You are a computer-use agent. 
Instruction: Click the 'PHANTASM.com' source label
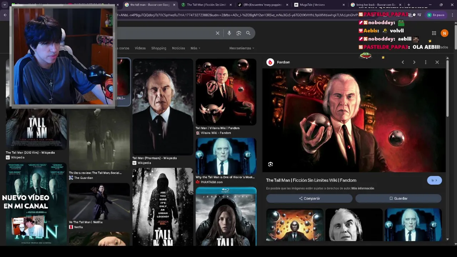click(x=211, y=182)
